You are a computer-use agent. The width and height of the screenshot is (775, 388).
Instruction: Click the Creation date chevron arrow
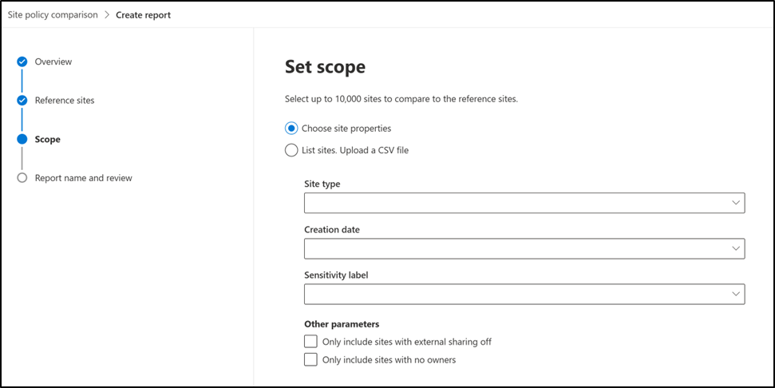pos(736,249)
